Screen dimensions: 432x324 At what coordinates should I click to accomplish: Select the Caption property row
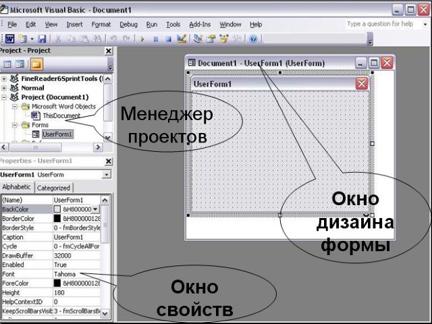[51, 237]
